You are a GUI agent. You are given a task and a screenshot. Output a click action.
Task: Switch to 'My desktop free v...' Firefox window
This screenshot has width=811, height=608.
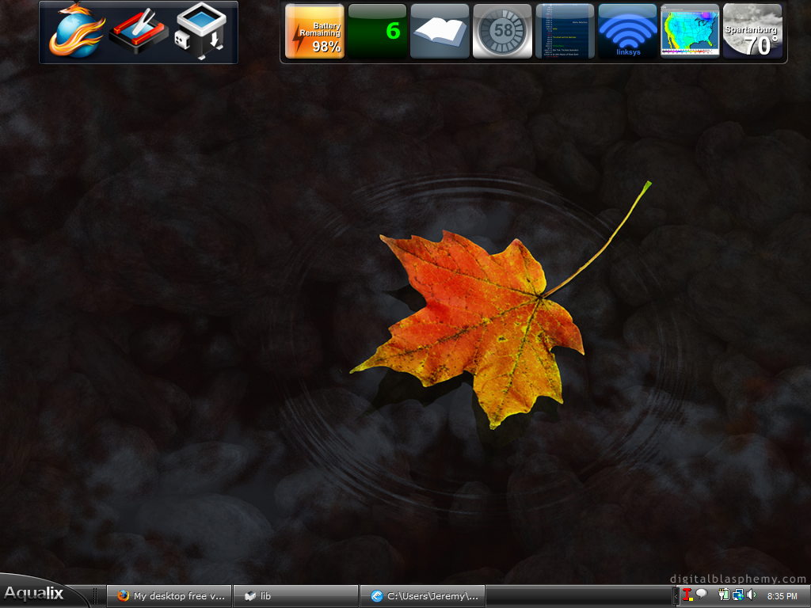tap(169, 596)
